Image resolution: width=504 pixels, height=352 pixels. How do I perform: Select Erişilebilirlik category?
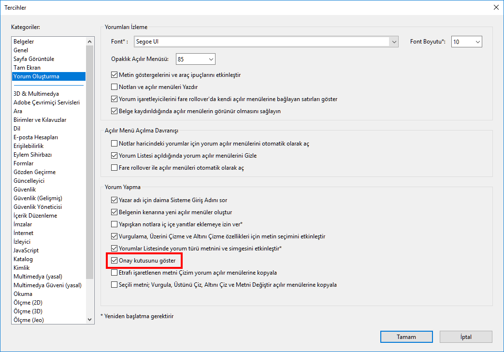pos(49,146)
